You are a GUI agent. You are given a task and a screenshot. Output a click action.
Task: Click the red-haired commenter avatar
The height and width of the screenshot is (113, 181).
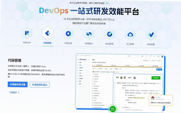[x=153, y=98]
